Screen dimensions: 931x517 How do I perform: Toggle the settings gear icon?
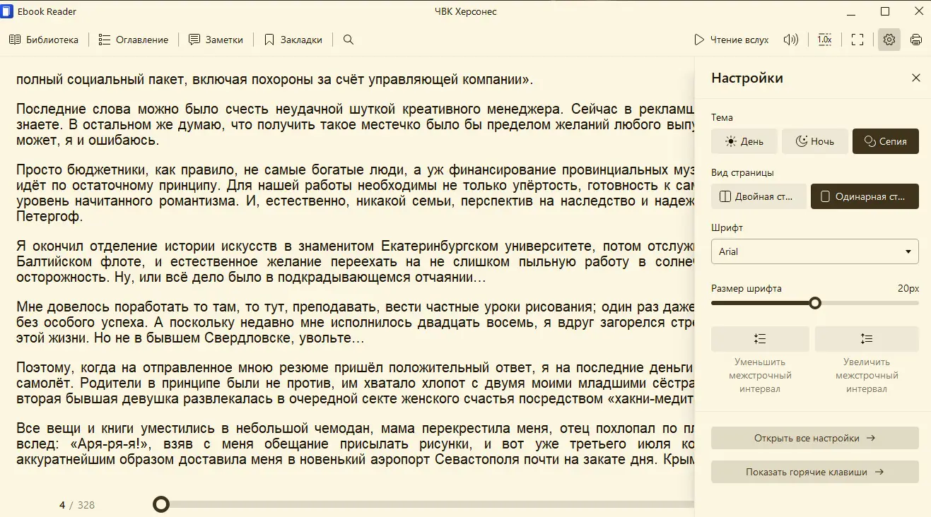click(x=889, y=40)
